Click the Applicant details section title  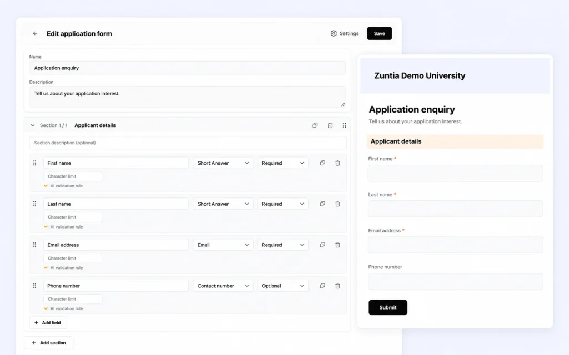(95, 125)
